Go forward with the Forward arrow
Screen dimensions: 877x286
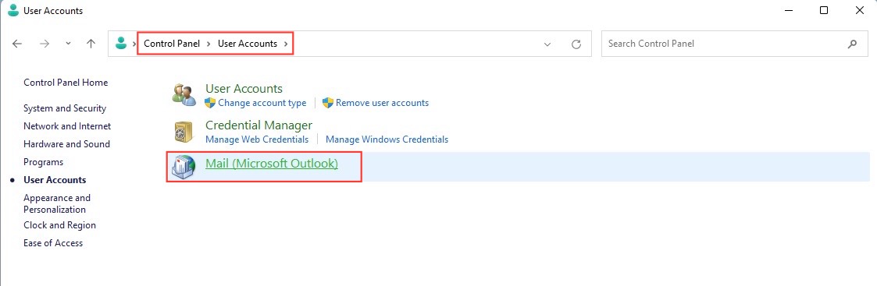pos(45,44)
